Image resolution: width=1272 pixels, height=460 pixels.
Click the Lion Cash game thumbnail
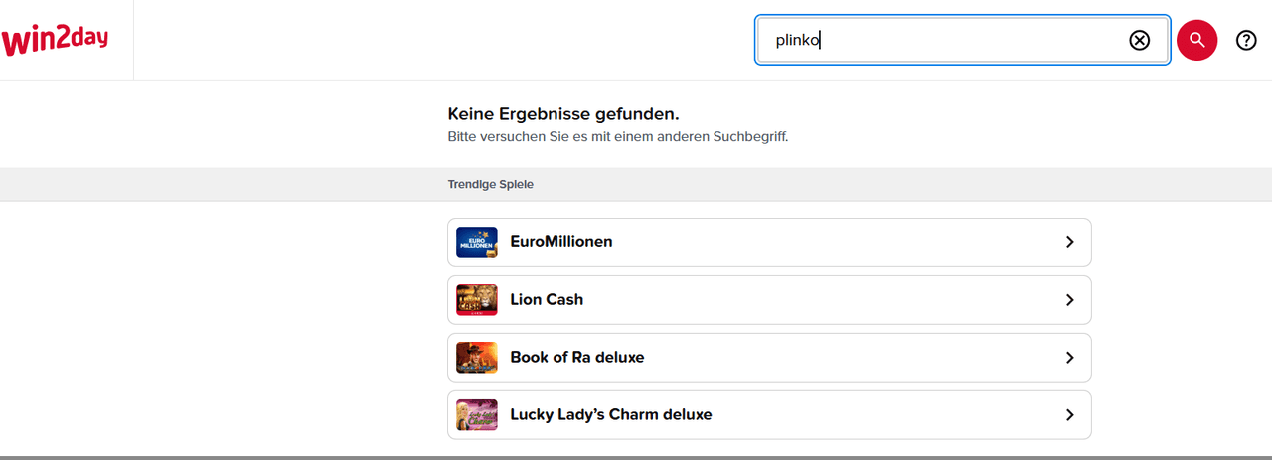pos(477,300)
